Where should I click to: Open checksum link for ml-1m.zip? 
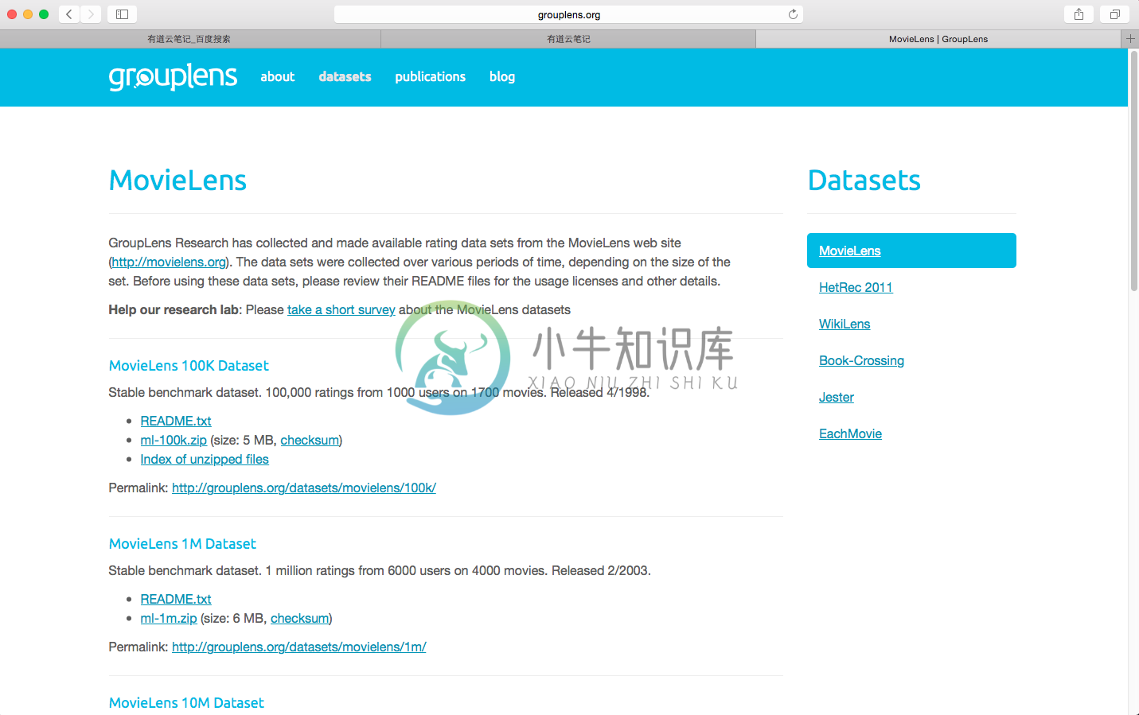tap(300, 618)
